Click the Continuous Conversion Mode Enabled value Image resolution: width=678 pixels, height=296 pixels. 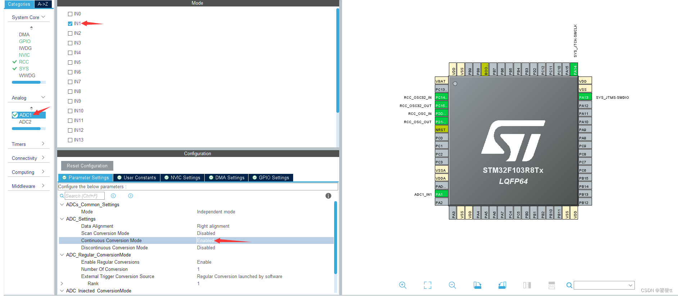(205, 240)
